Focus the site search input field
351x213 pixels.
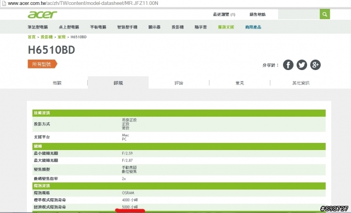tap(298, 14)
